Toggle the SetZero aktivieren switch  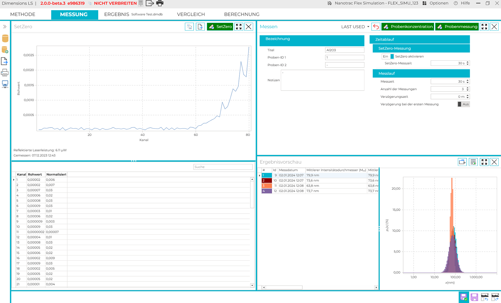388,57
